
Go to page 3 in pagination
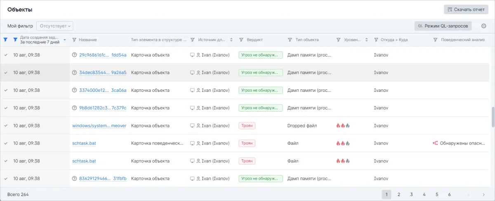[411, 194]
